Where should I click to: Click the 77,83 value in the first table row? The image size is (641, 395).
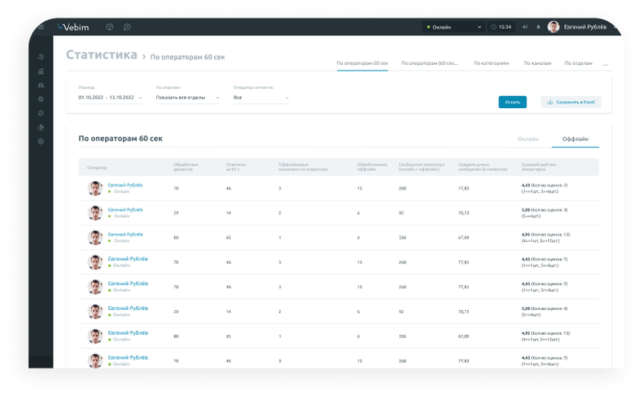464,188
